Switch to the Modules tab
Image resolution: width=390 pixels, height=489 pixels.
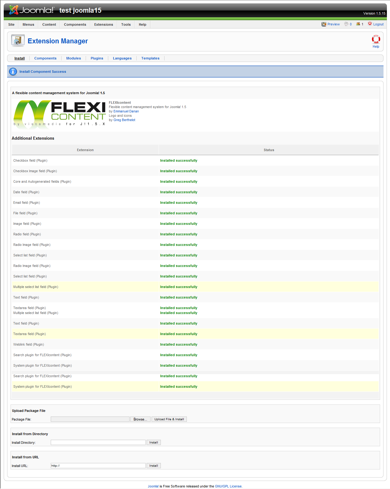[x=74, y=58]
